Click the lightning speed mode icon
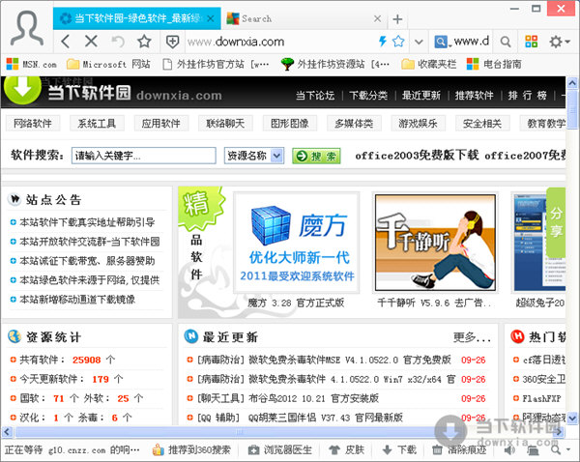580x462 pixels. tap(383, 41)
